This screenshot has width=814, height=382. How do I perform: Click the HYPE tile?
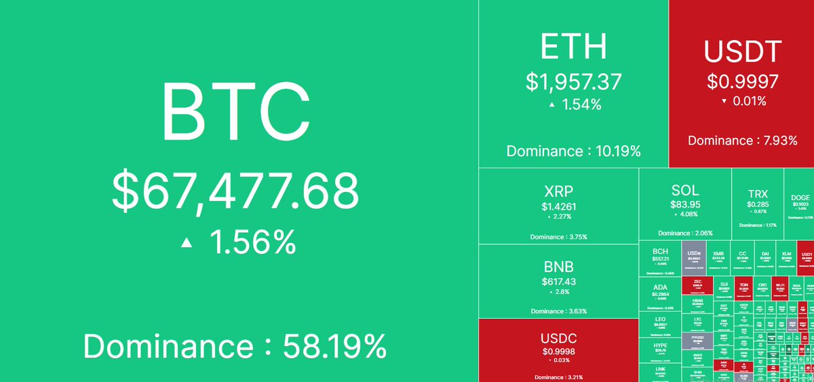click(x=660, y=350)
